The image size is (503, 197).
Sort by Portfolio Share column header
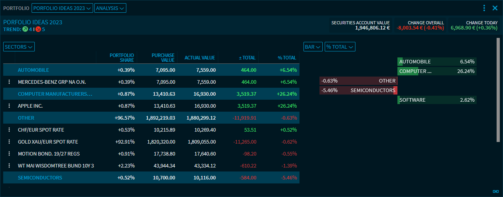(122, 57)
